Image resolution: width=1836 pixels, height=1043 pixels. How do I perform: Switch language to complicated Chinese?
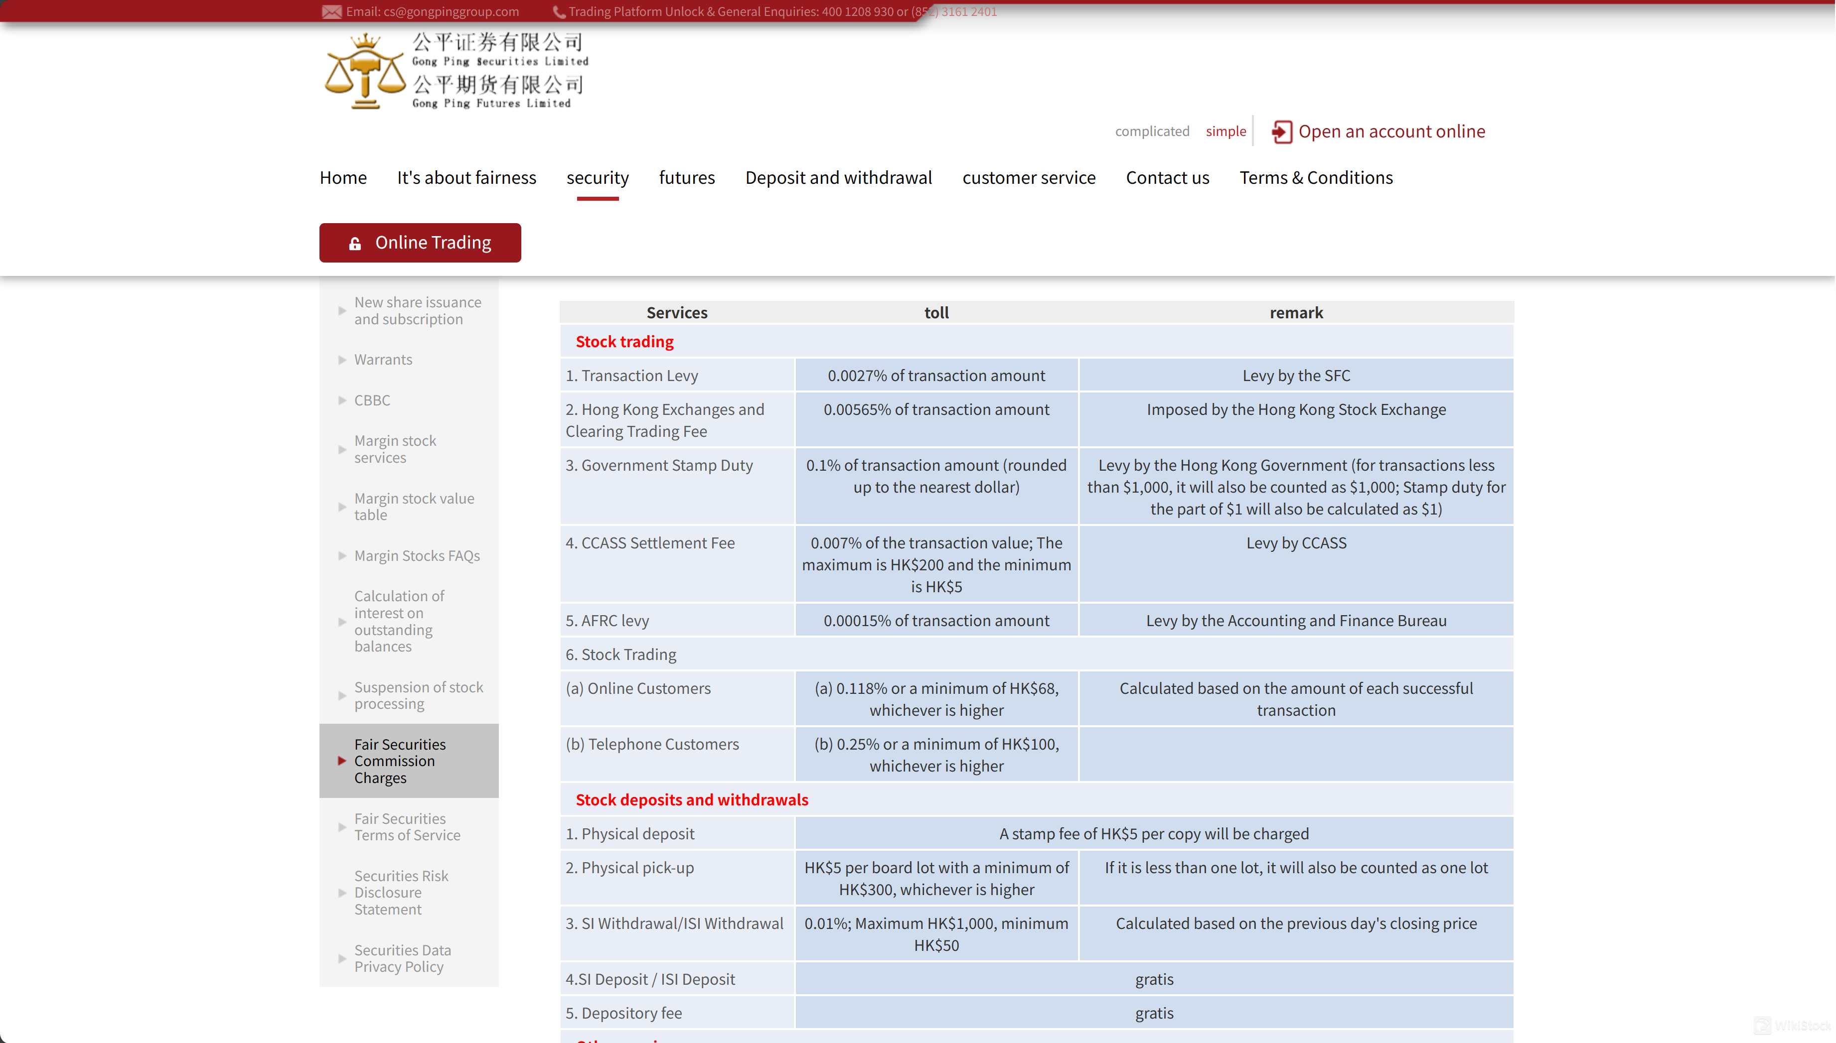[1152, 131]
